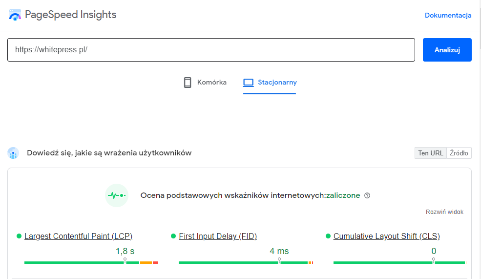Viewport: 481px width, 279px height.
Task: Open Largest Contentful Paint (LCP) link
Action: (x=78, y=236)
